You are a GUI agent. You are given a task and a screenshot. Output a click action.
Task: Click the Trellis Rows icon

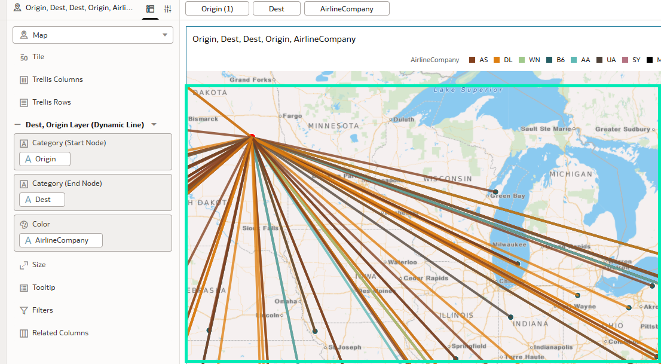point(24,103)
